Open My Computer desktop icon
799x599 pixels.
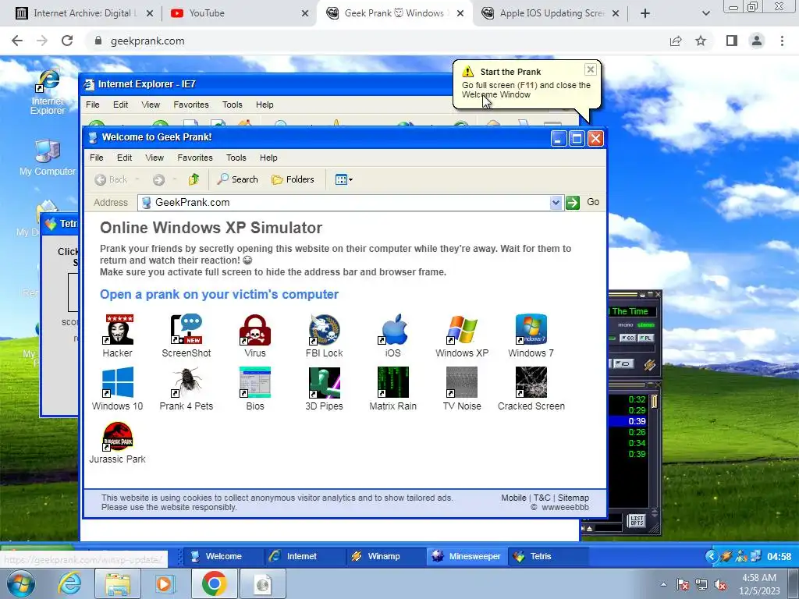click(x=48, y=158)
